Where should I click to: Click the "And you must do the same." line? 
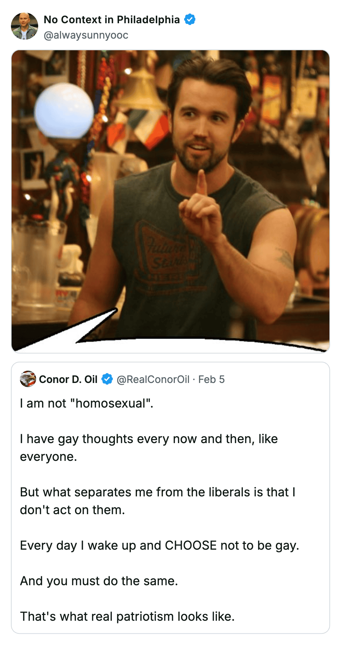[99, 581]
